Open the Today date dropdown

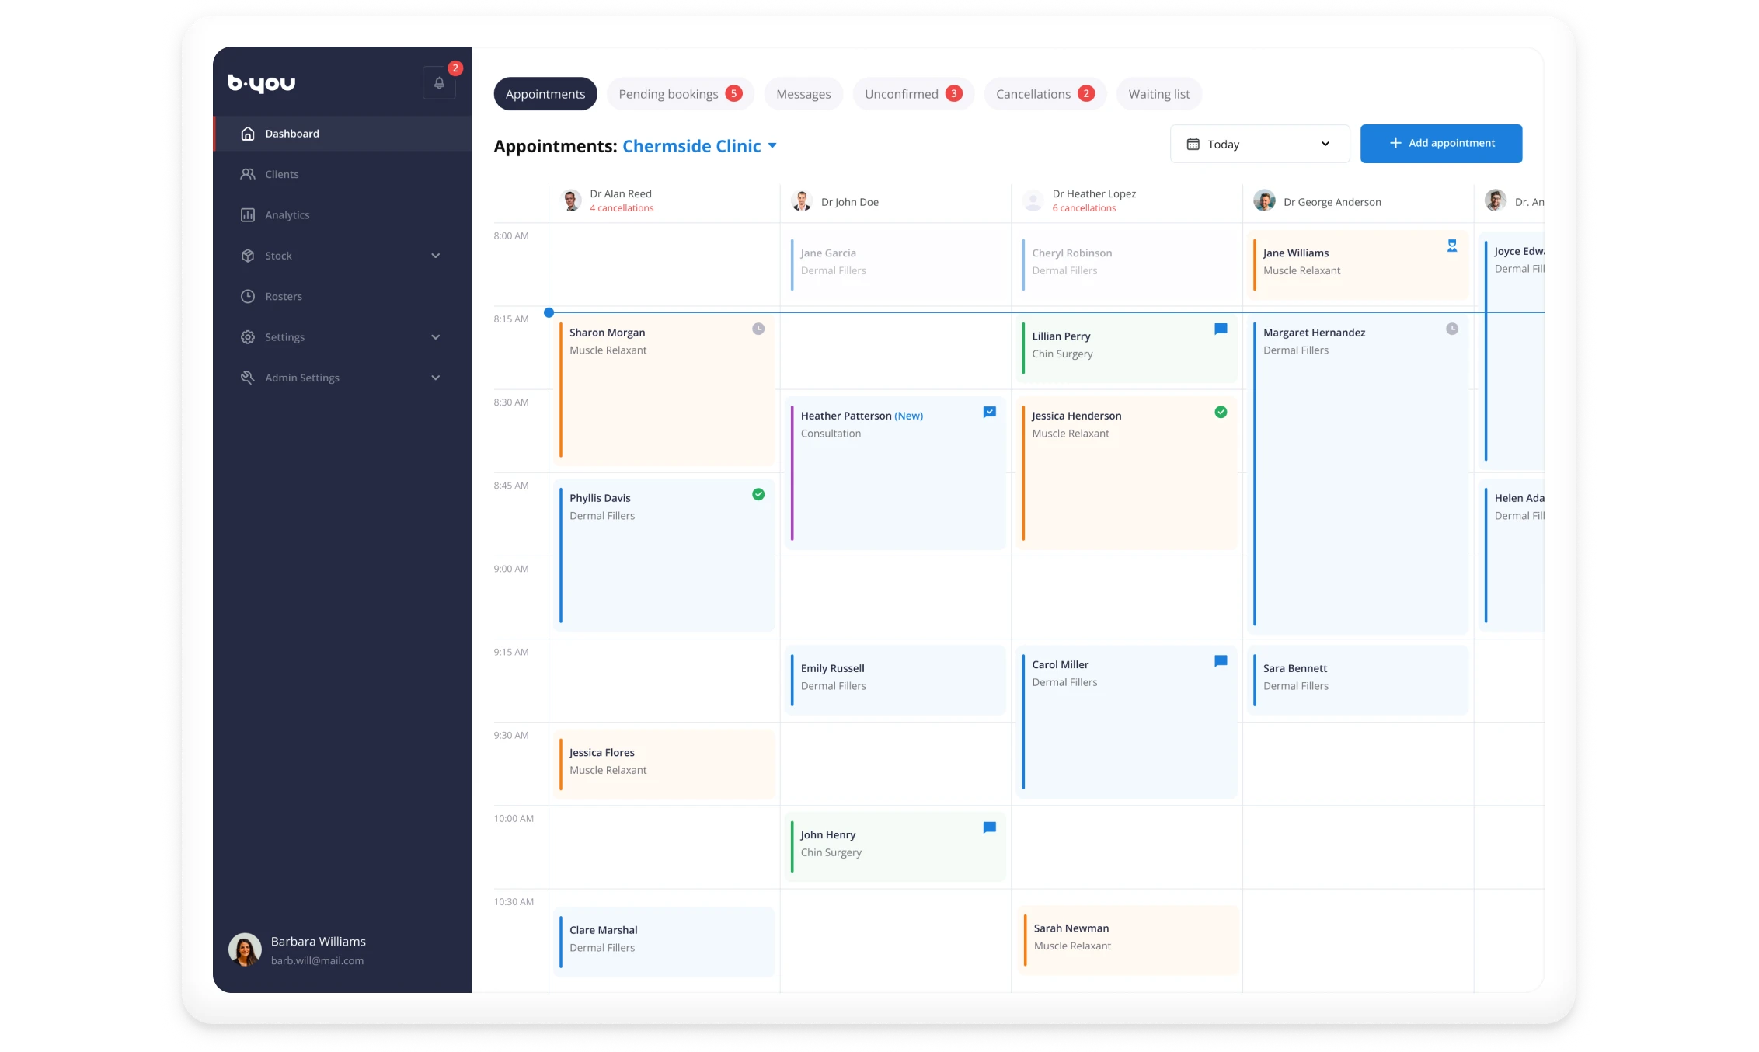click(1259, 144)
